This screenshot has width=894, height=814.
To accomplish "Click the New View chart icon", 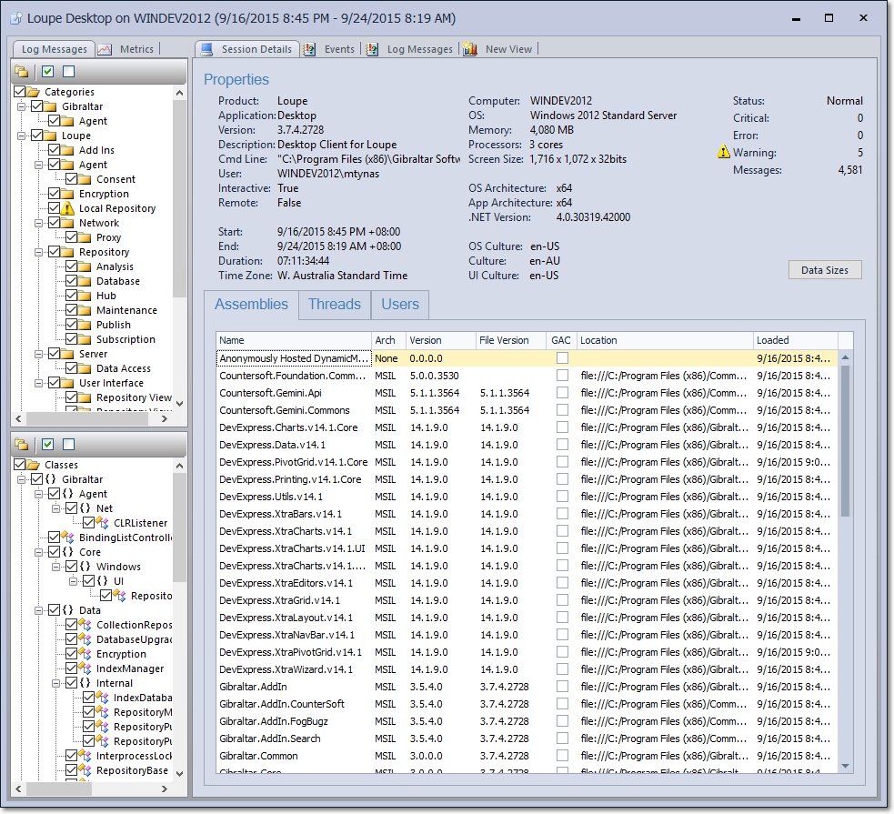I will tap(470, 50).
